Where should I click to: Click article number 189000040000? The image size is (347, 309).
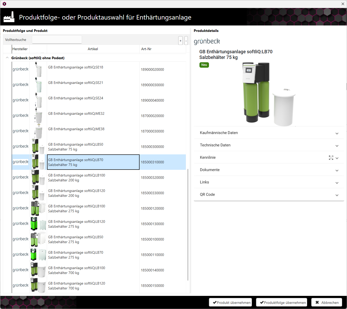coord(152,100)
